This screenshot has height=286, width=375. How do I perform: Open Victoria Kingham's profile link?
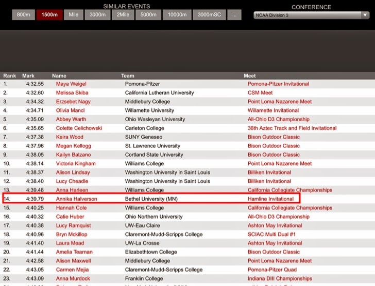point(76,163)
